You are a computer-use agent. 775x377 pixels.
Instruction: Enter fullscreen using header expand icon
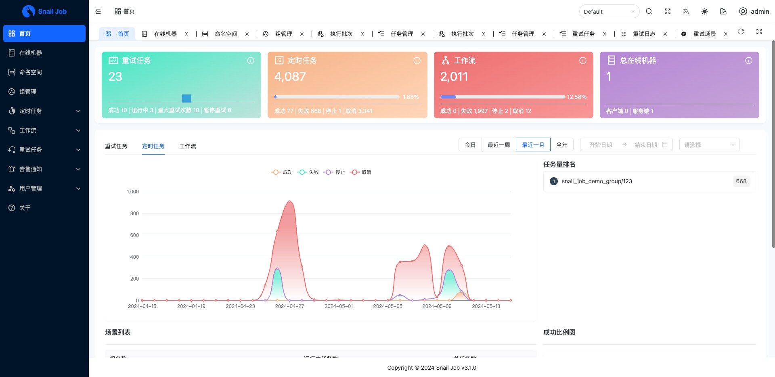coord(668,11)
